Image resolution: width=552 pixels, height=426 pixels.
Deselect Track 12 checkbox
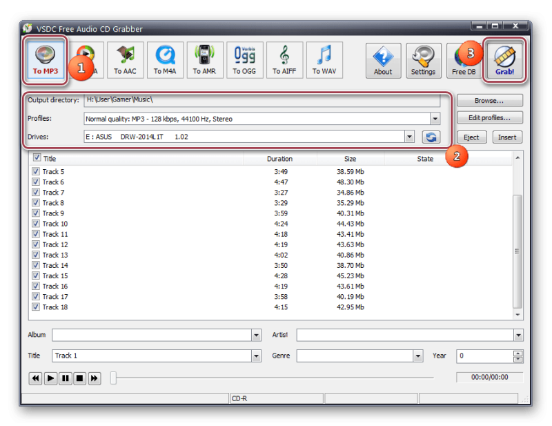[36, 244]
